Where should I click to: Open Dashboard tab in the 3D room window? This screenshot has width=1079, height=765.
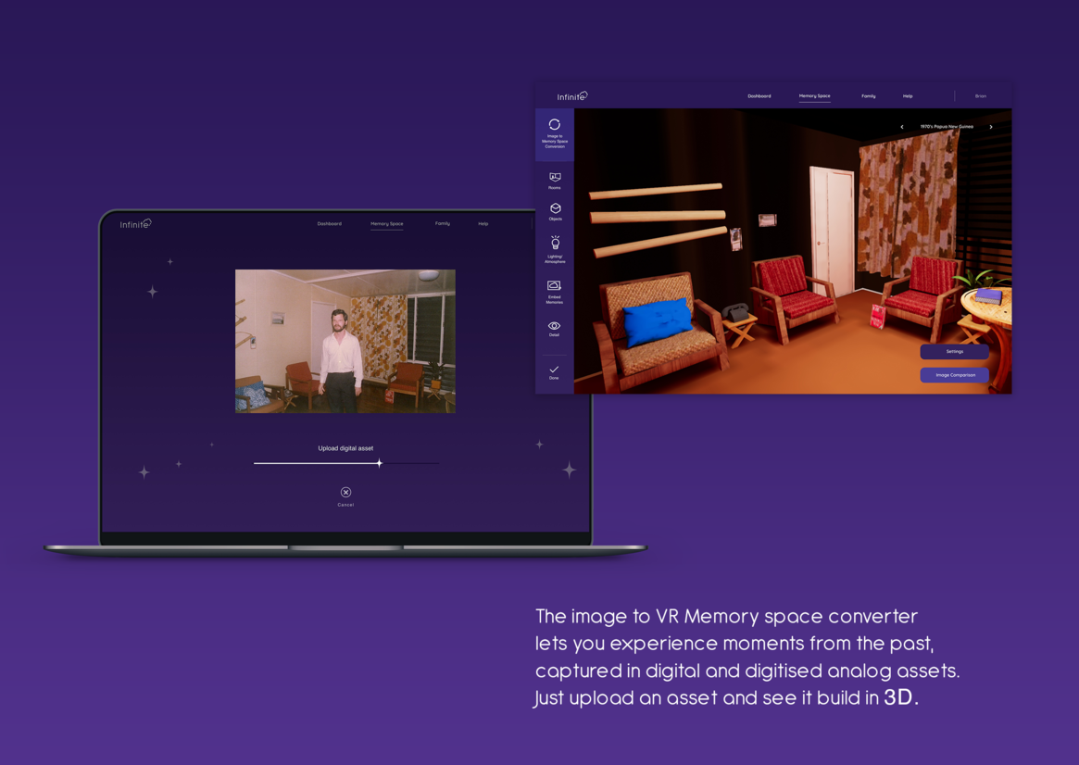(x=759, y=96)
